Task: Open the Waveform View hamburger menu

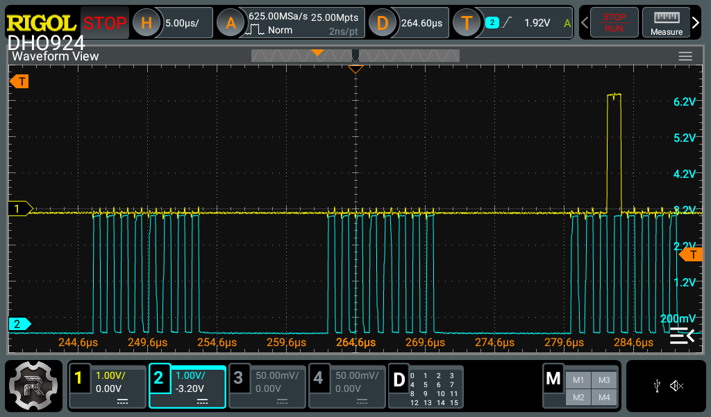Action: point(685,56)
